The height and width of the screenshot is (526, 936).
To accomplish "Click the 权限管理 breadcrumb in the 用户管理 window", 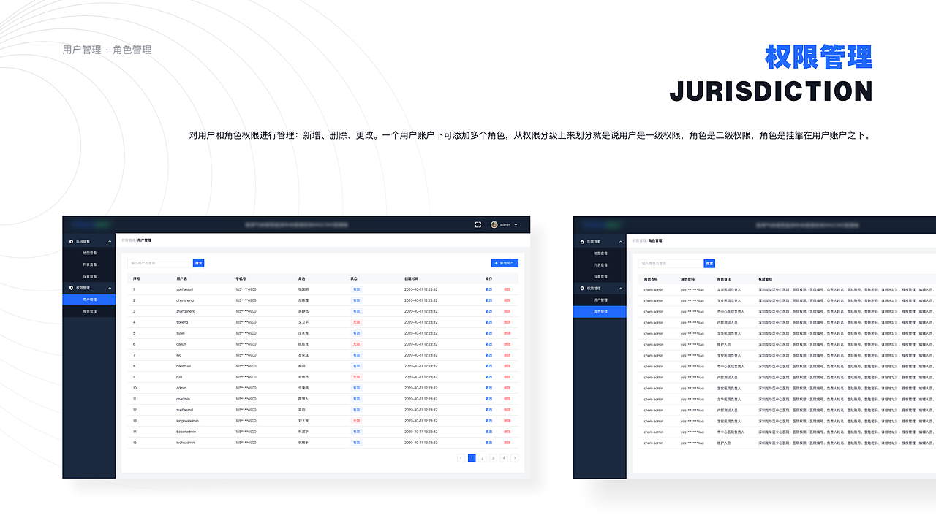I will pos(128,240).
